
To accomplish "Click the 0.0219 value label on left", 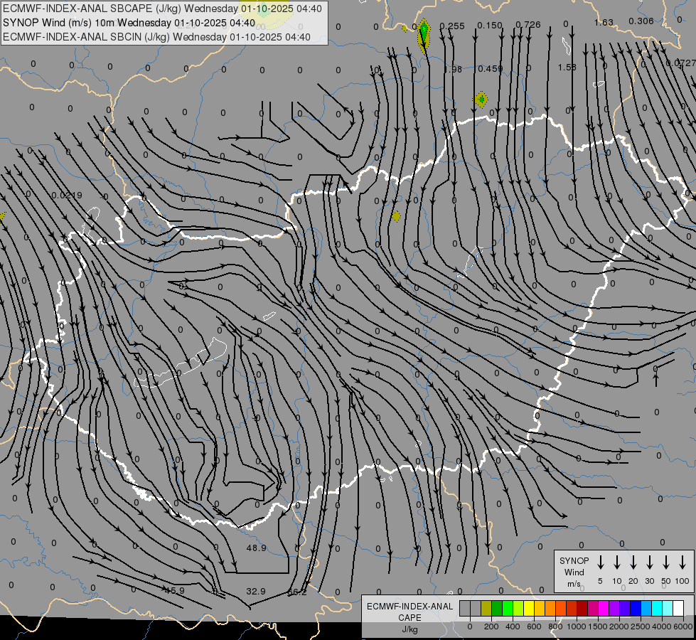I will coord(67,195).
